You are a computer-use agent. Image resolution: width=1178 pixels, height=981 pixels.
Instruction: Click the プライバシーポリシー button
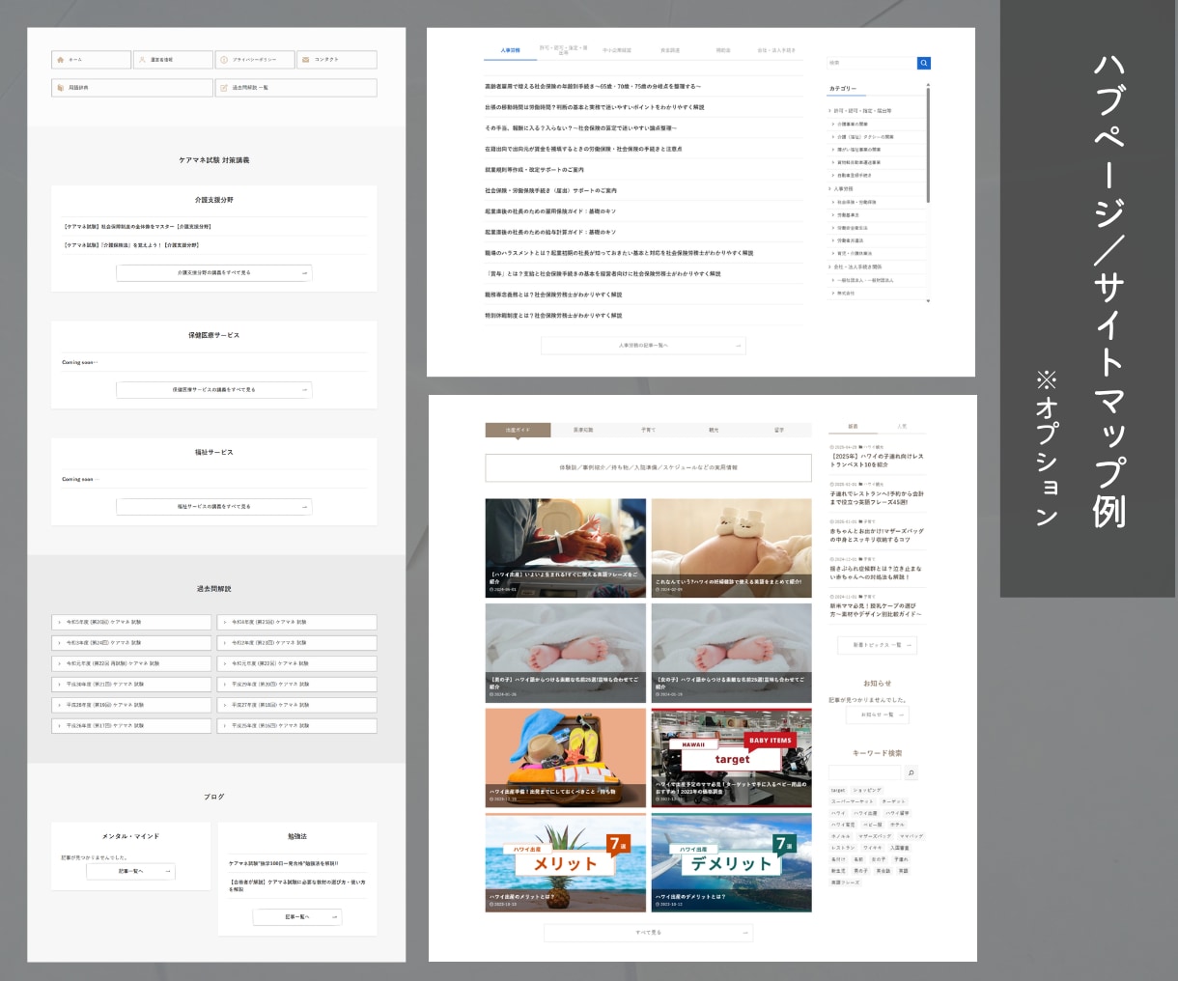click(255, 60)
